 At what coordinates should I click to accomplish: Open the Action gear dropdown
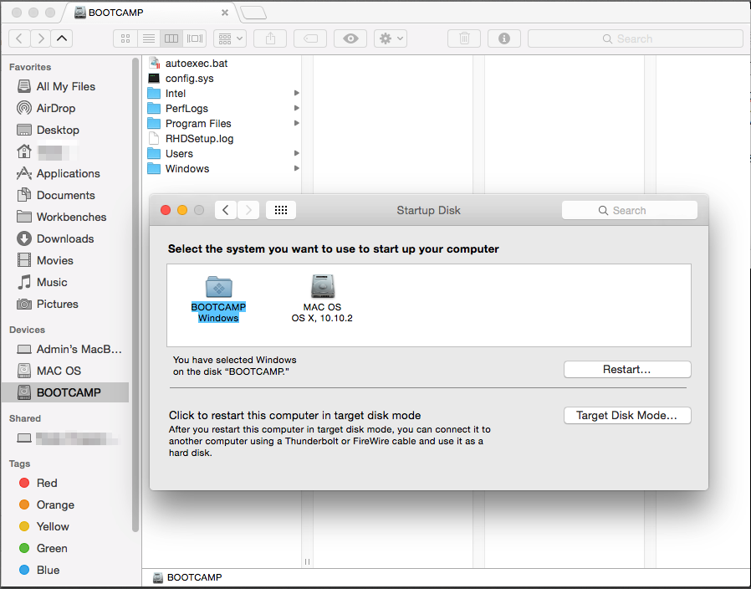coord(391,38)
